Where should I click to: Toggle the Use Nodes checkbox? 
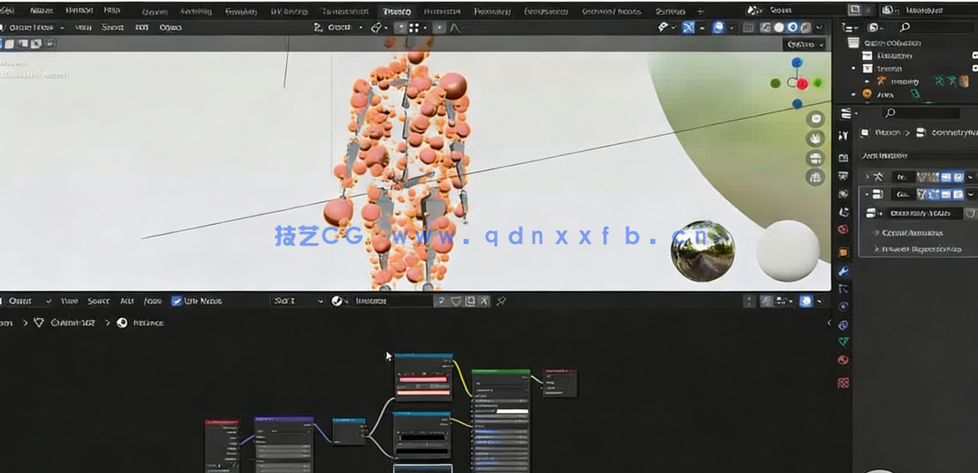(177, 301)
